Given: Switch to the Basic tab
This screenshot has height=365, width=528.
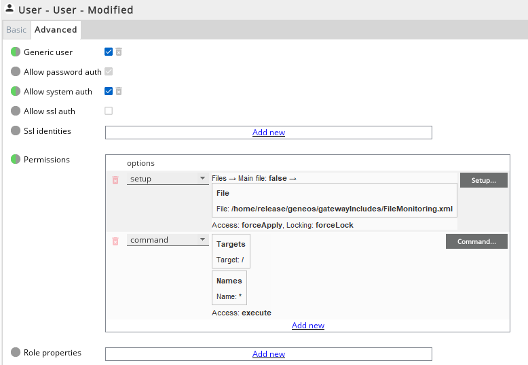Looking at the screenshot, I should point(16,30).
